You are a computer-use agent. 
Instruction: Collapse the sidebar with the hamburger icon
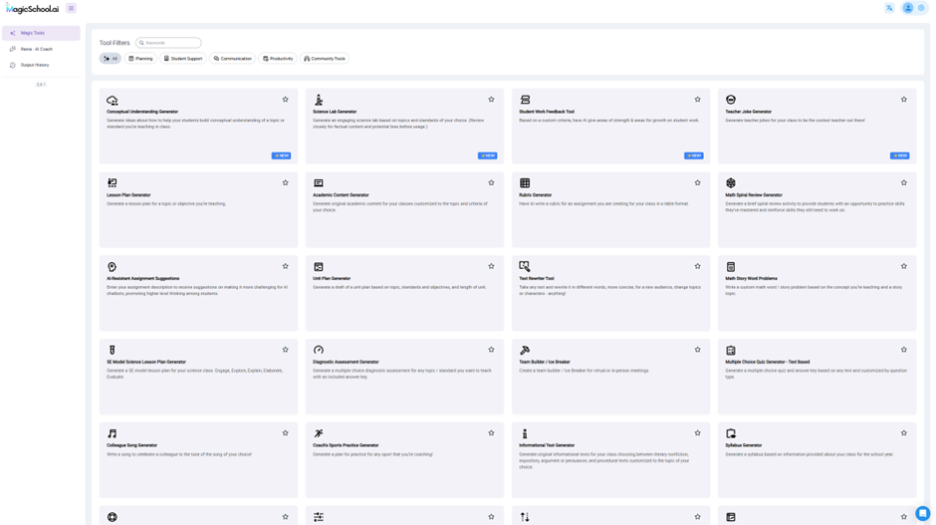(71, 8)
